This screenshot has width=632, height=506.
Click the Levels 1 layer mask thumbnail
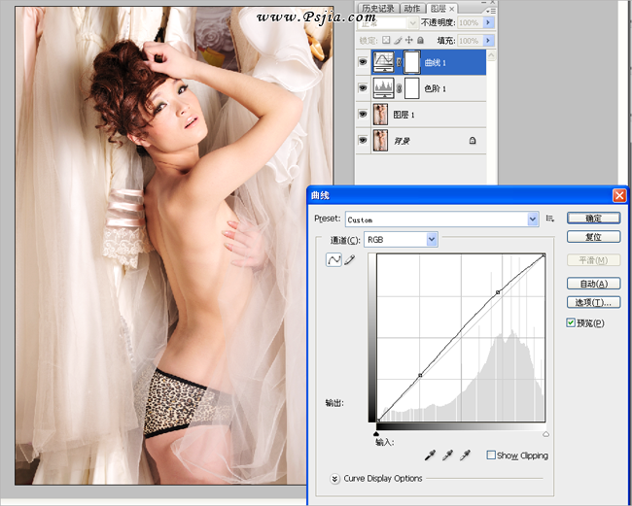tap(412, 88)
